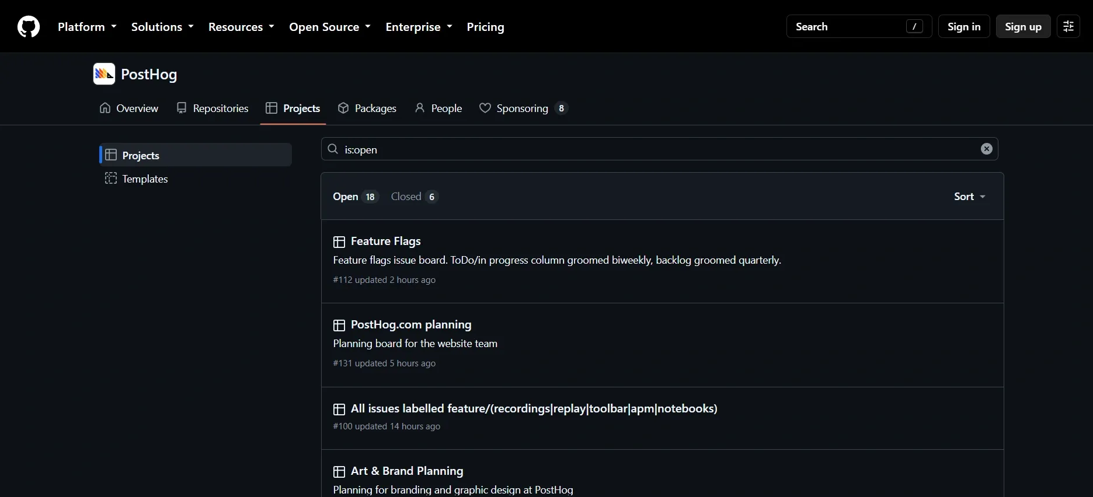The image size is (1093, 497).
Task: Switch to the Sponsoring tab
Action: (523, 108)
